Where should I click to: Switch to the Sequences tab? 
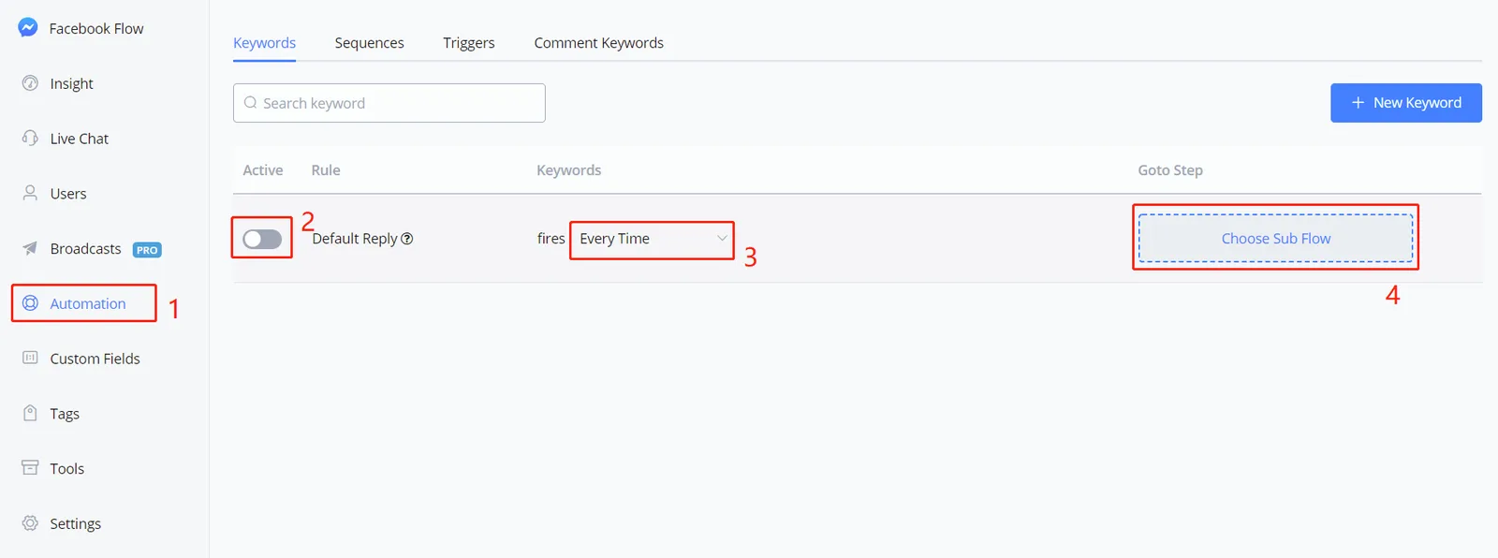(x=370, y=43)
